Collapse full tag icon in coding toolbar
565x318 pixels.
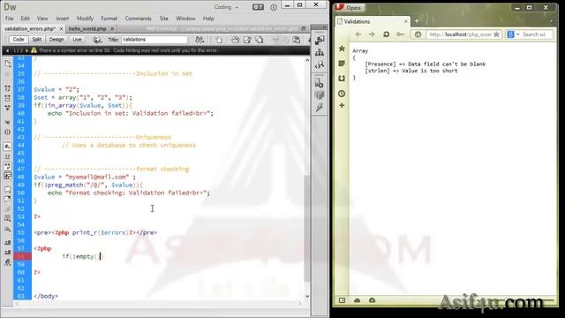pos(8,88)
